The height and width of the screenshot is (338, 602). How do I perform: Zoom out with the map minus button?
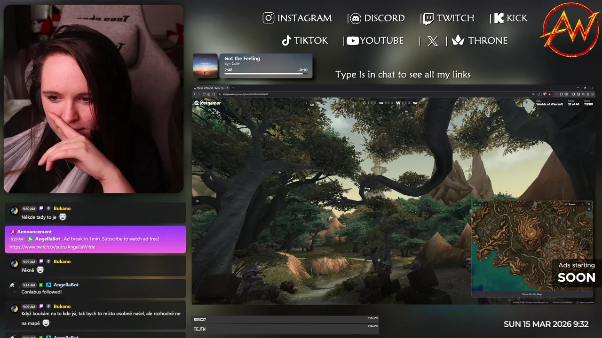click(480, 204)
